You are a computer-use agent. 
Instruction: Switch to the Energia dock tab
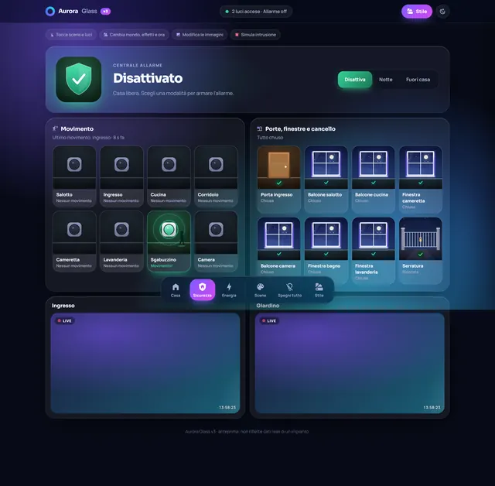[x=229, y=290]
